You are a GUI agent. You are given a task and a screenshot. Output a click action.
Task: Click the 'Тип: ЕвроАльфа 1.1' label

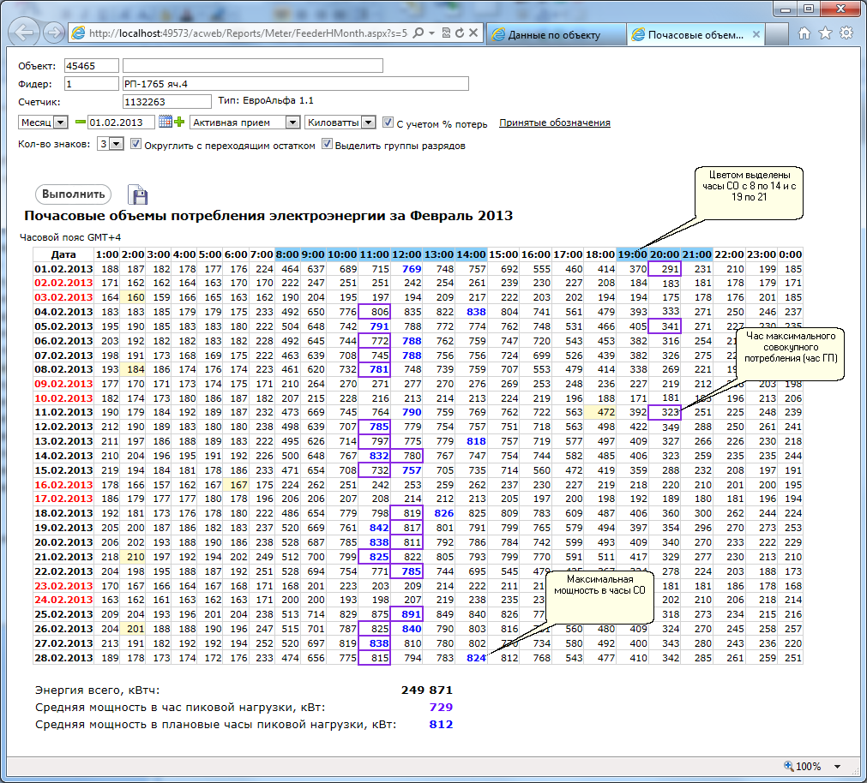click(x=265, y=100)
